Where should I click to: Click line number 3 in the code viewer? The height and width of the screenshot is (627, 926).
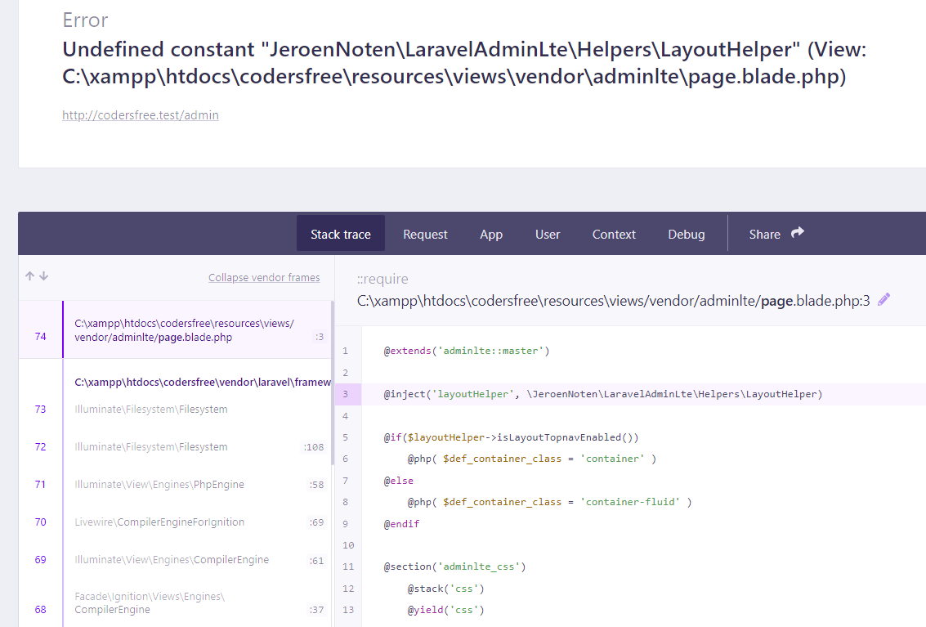(x=345, y=393)
